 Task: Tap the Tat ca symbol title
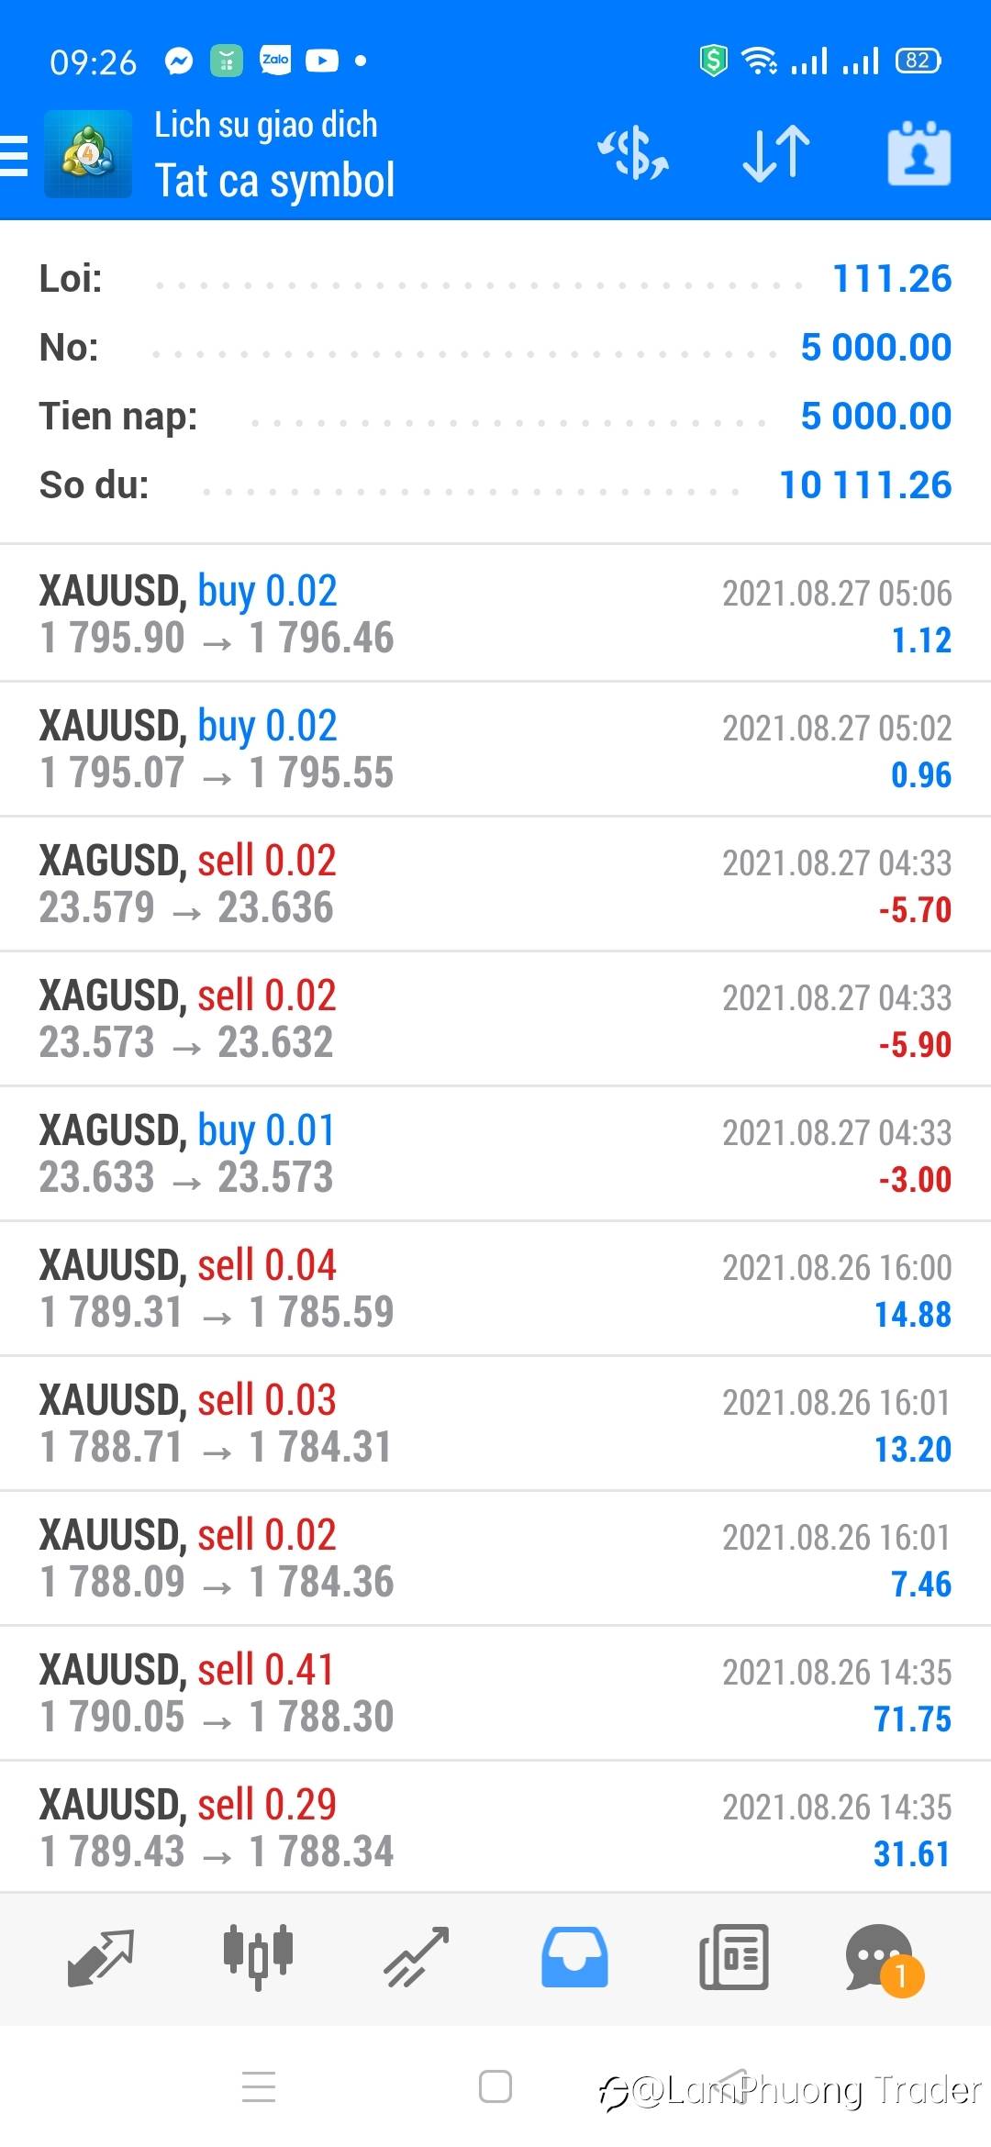click(x=274, y=181)
